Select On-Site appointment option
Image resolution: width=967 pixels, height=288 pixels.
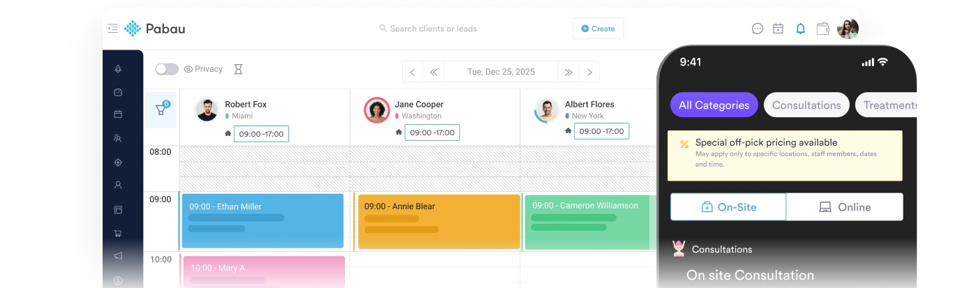728,207
